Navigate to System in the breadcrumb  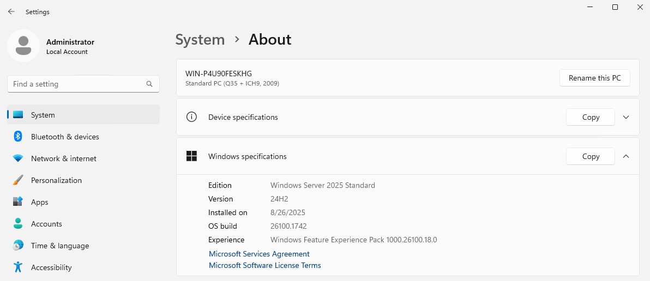200,40
